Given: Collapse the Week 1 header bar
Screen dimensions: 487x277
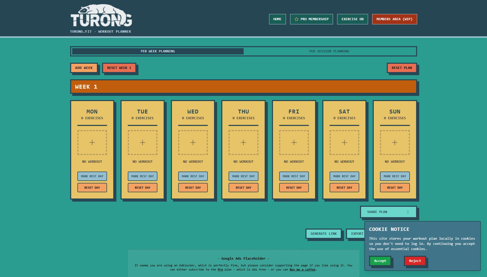Looking at the screenshot, I should (243, 87).
